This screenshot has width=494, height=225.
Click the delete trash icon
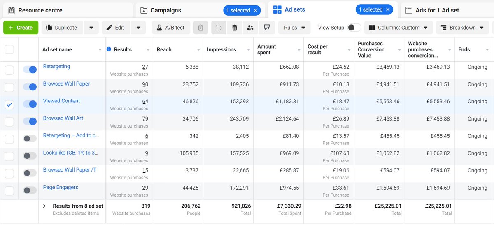[235, 28]
